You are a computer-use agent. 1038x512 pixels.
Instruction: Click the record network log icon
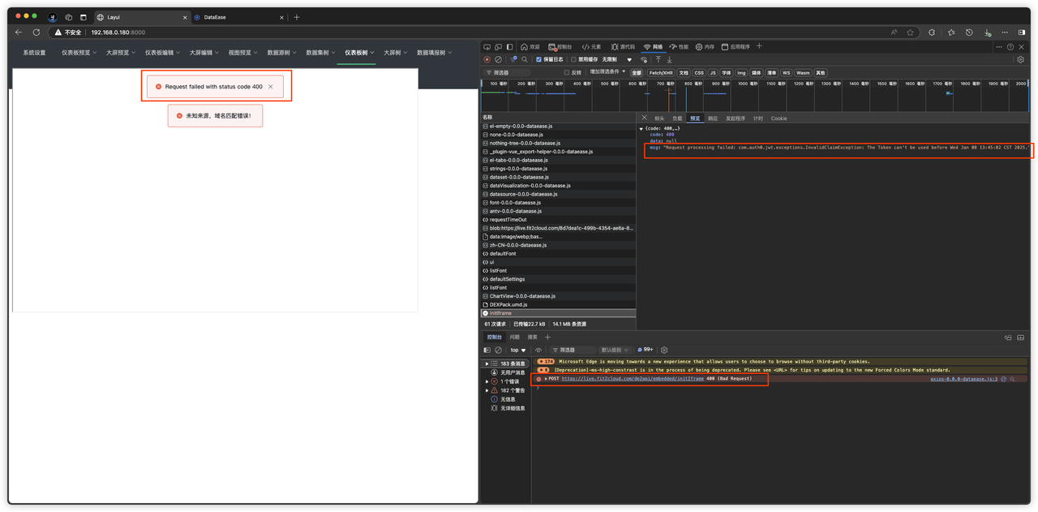point(487,59)
